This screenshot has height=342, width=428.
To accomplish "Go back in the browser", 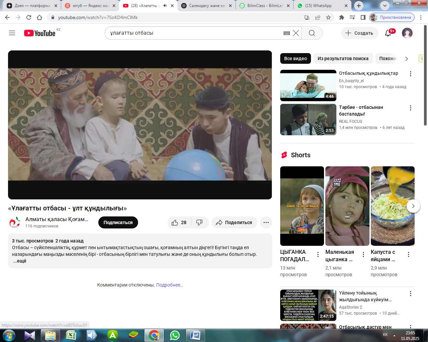I will pos(7,17).
